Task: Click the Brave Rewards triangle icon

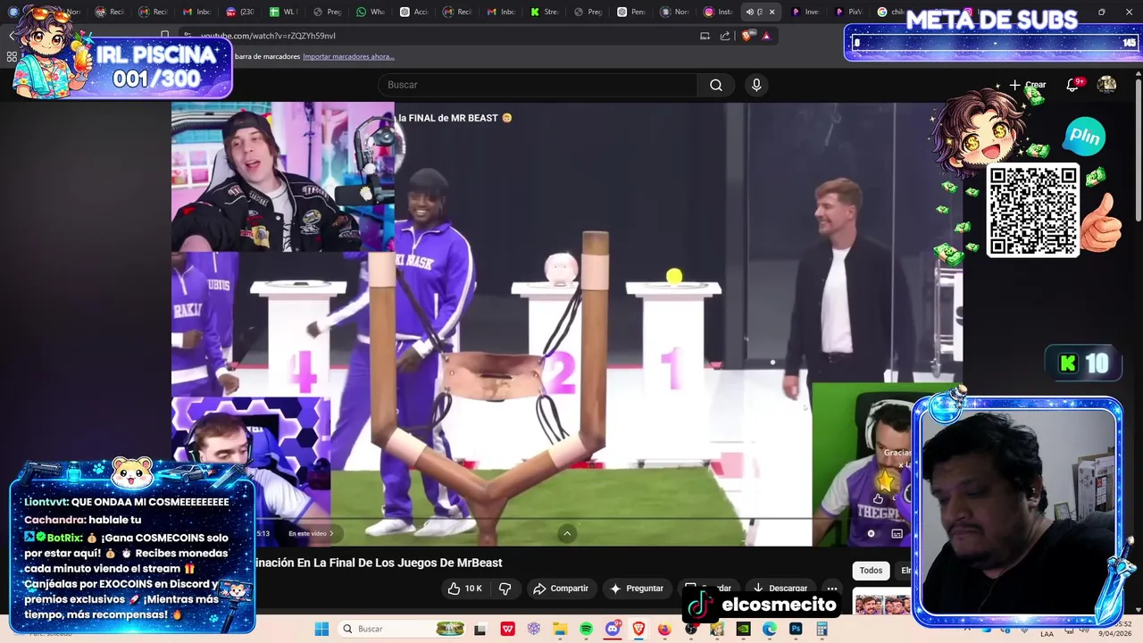Action: (766, 36)
